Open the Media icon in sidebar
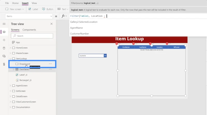Screen dimensions: 207x115 point(4,56)
